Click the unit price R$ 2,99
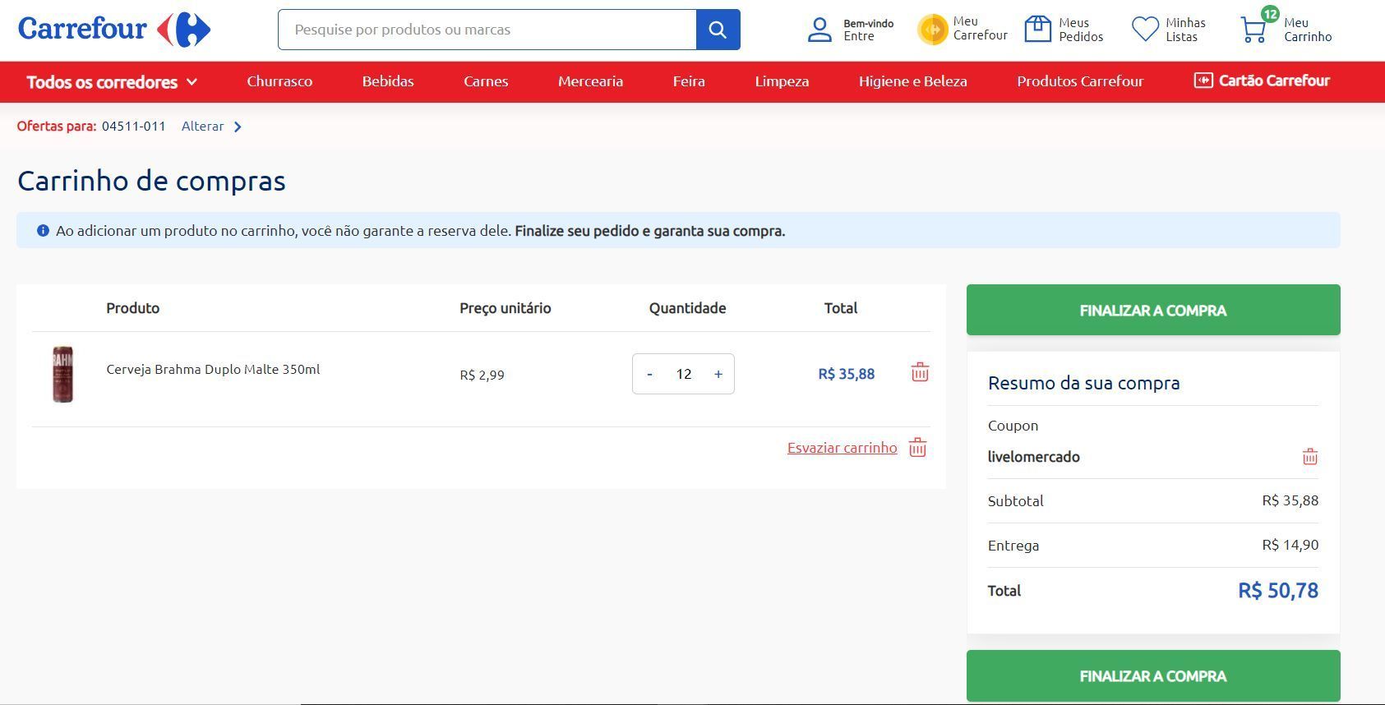This screenshot has width=1385, height=705. tap(482, 375)
